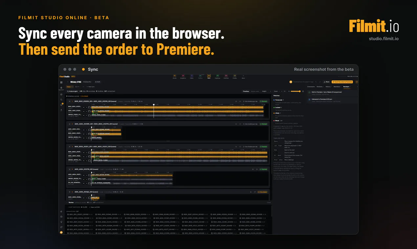Go to Home from the sidebar

click(x=61, y=94)
